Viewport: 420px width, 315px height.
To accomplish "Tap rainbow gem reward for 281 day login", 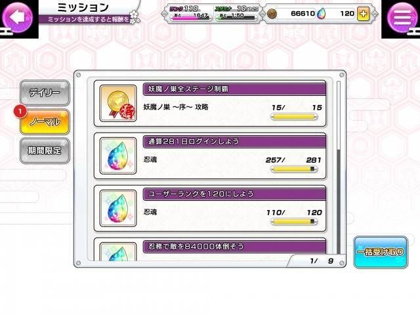I will (x=118, y=156).
